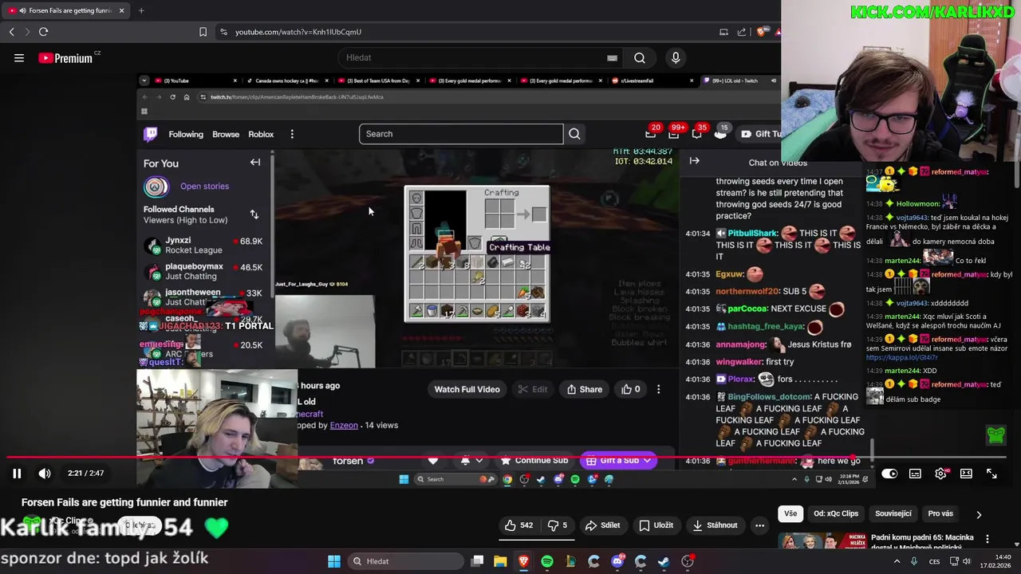Reload the YouTube page
This screenshot has width=1021, height=574.
click(x=43, y=32)
